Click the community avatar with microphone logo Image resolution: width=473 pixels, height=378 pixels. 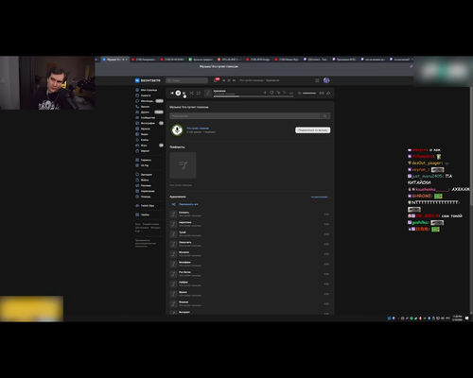(x=177, y=129)
